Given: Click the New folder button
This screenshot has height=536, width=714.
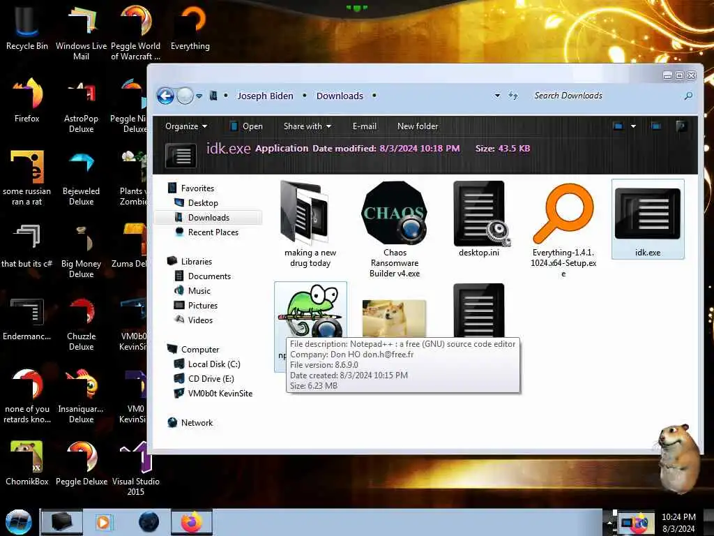Looking at the screenshot, I should tap(418, 126).
